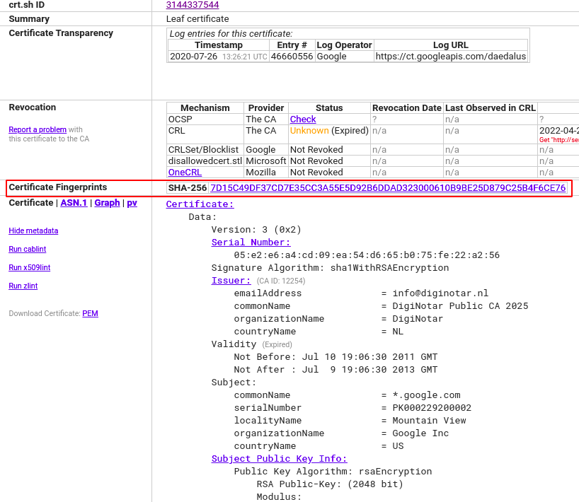Download the certificate as PEM
The image size is (579, 502).
[90, 314]
